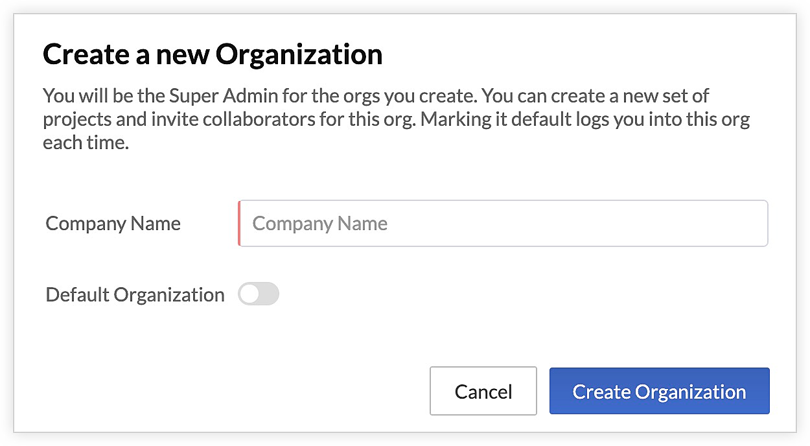Confirm creating the new organization
Viewport: 810px width, 446px height.
coord(659,391)
